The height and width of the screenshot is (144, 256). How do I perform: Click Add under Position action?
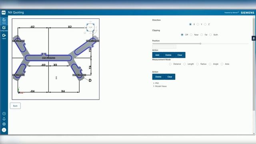[x=157, y=55]
